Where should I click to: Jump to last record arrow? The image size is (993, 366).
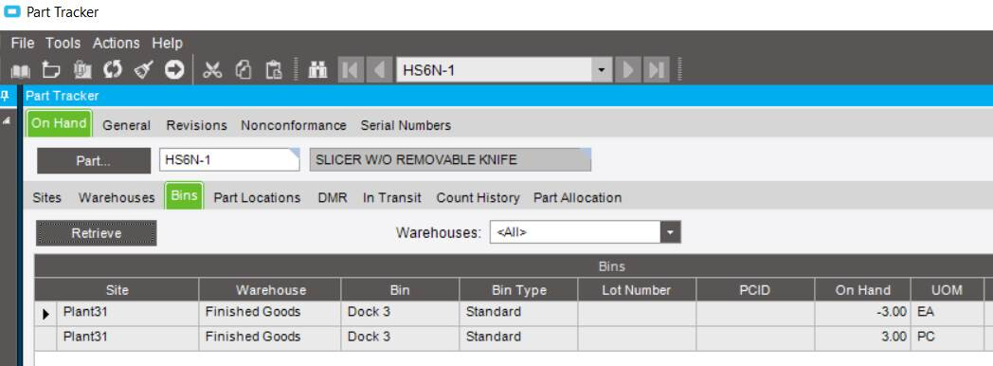[657, 69]
